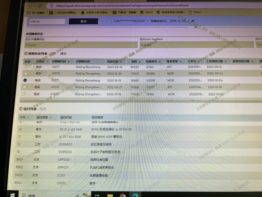
Task: Open the 所属店 column filter dropdown
Action: 47,61
